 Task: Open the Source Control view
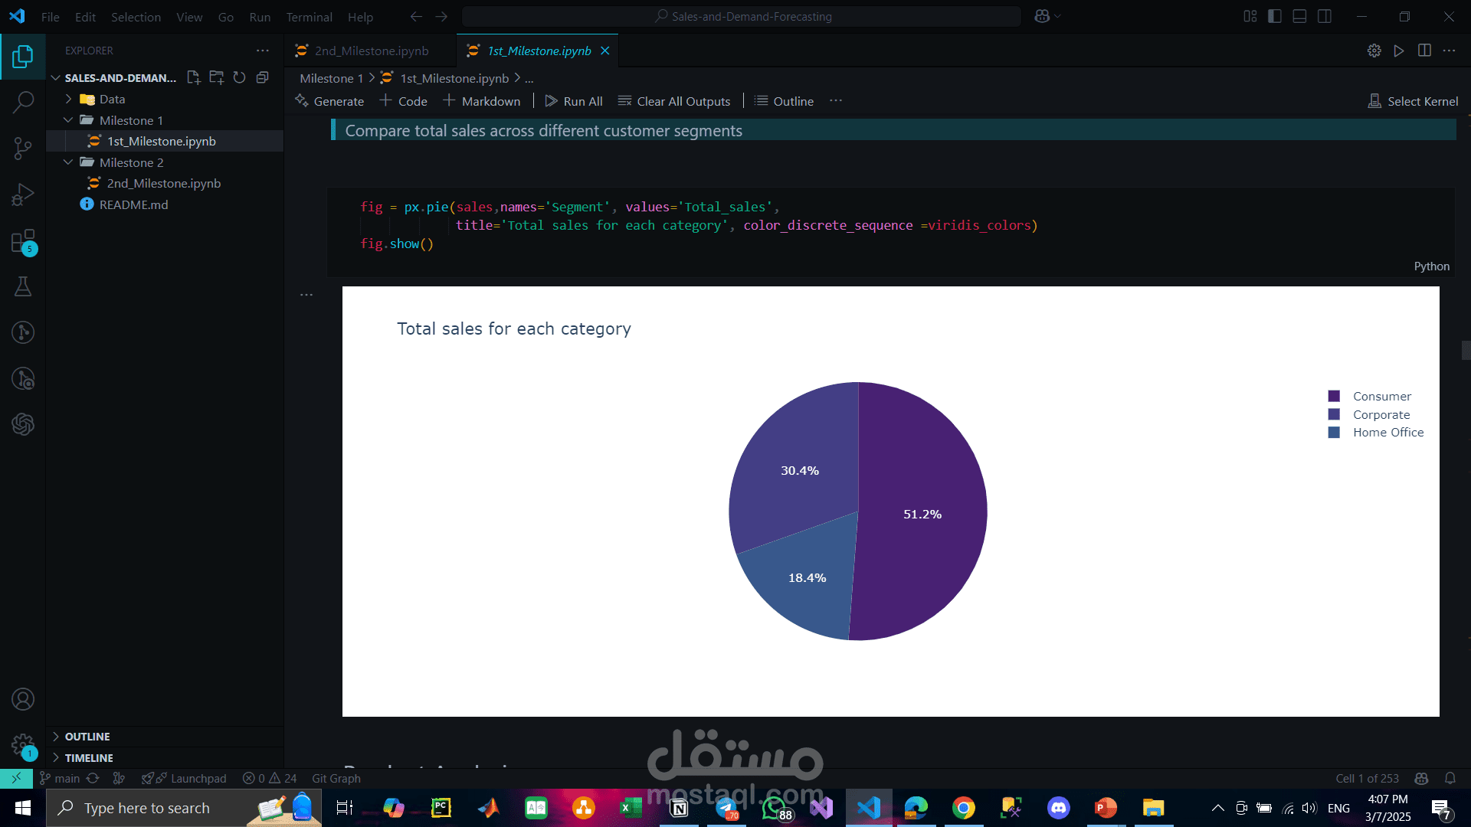point(23,148)
